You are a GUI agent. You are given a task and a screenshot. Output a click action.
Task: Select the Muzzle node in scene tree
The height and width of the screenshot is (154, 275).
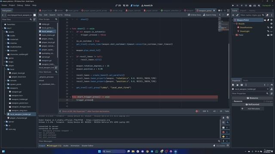[241, 24]
